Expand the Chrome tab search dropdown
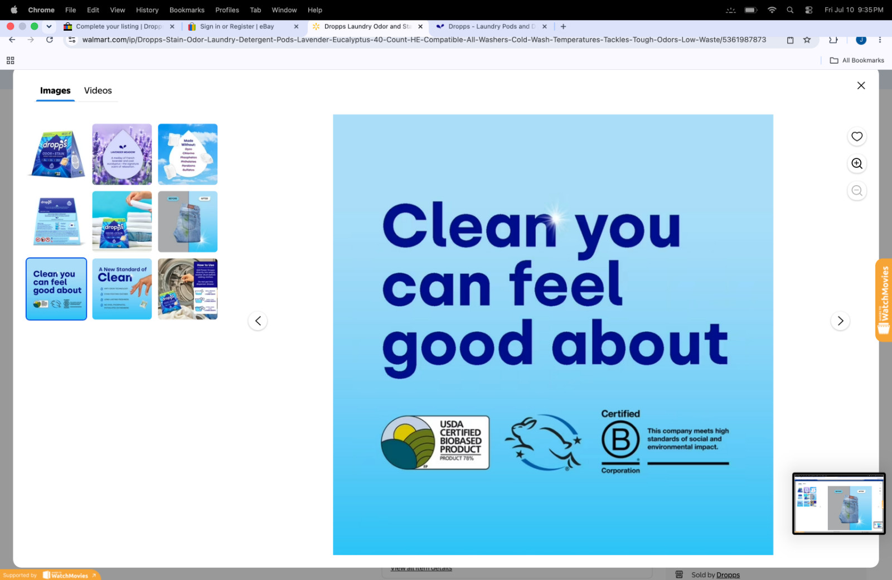892x580 pixels. point(49,26)
